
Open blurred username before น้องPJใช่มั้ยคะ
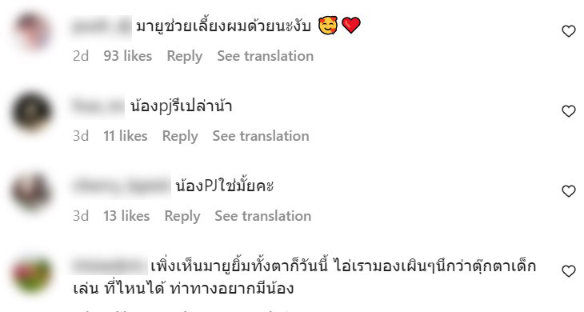coord(122,186)
